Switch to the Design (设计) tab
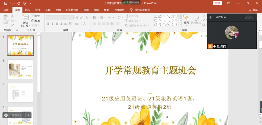Image resolution: width=262 pixels, height=125 pixels. coord(38,10)
